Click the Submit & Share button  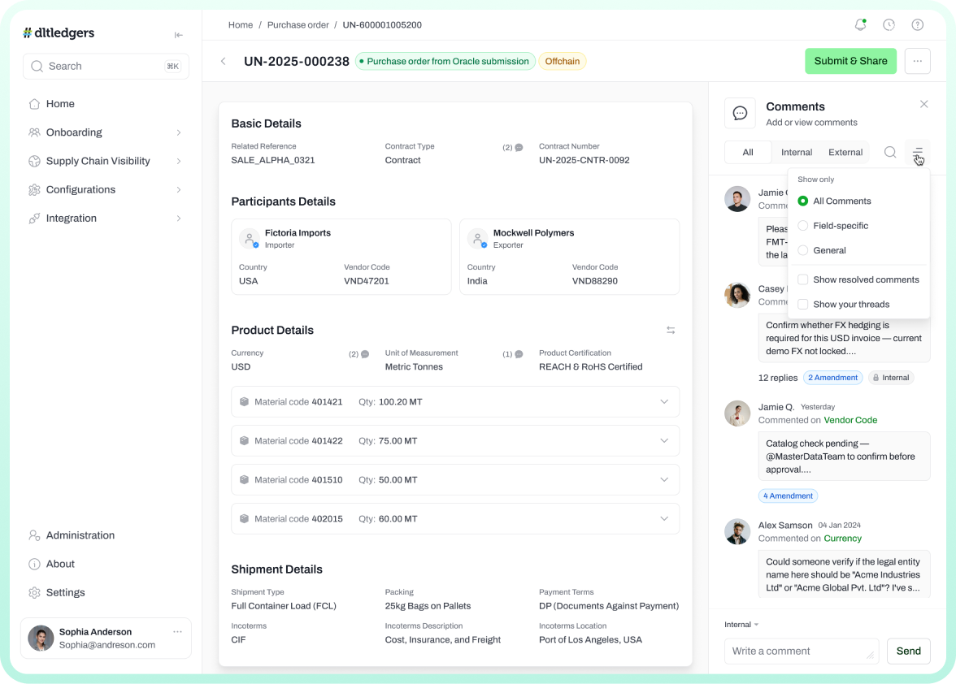(850, 61)
